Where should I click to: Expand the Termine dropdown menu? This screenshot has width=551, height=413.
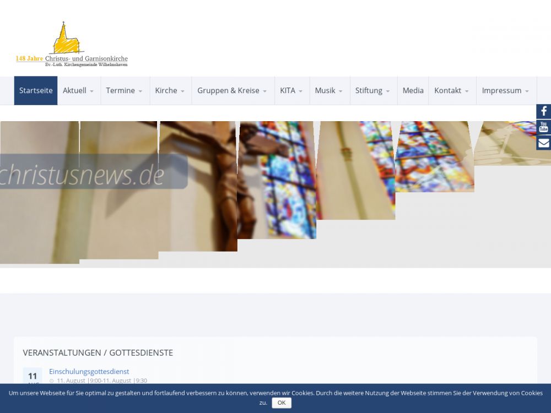pyautogui.click(x=125, y=90)
